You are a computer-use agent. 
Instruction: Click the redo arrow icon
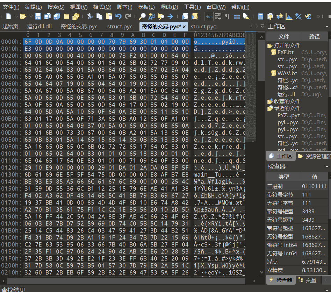click(128, 16)
